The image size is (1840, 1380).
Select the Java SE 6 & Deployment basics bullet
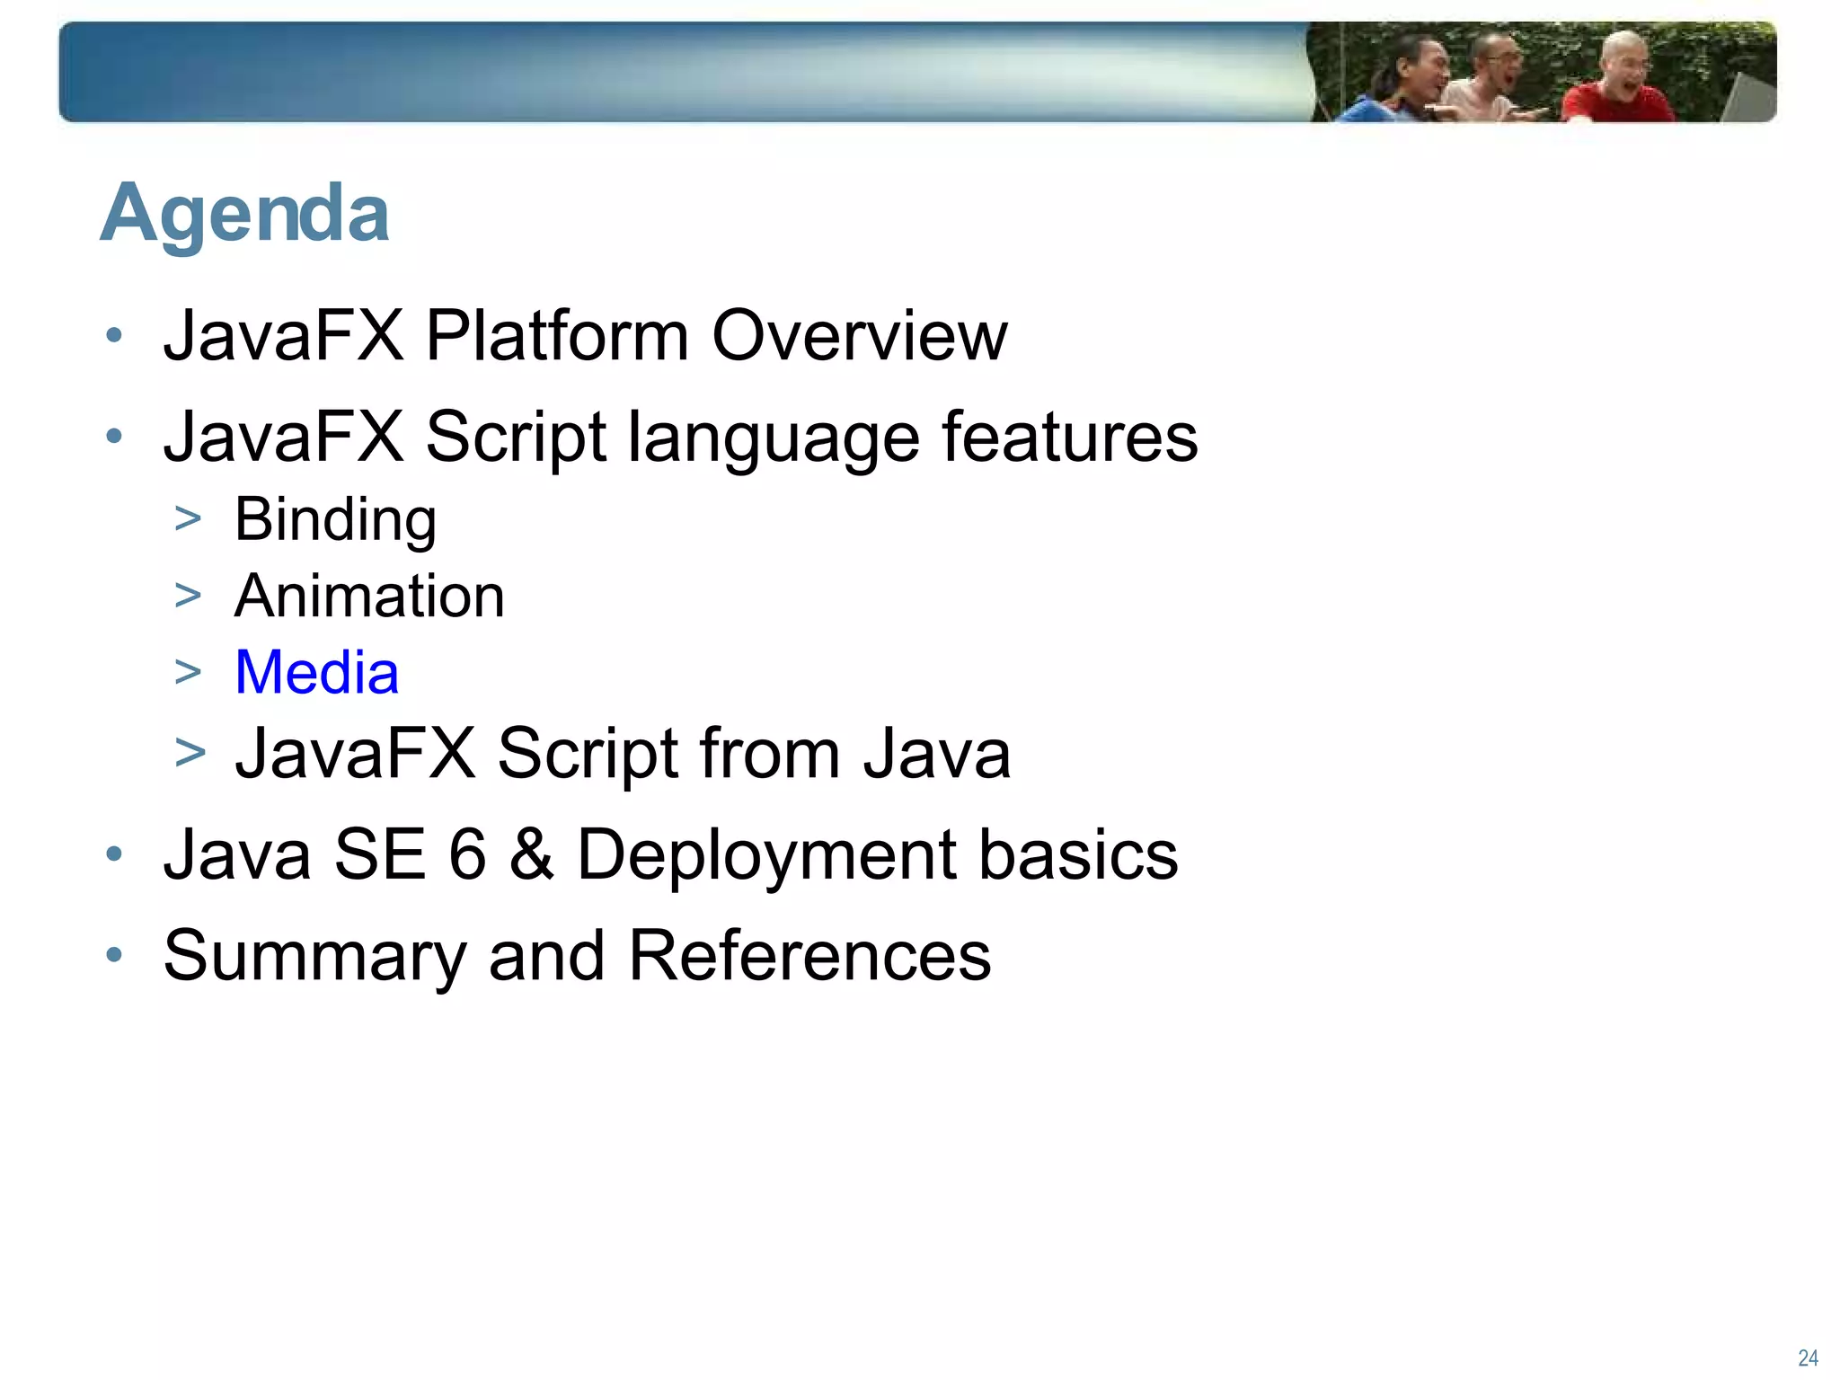[670, 854]
